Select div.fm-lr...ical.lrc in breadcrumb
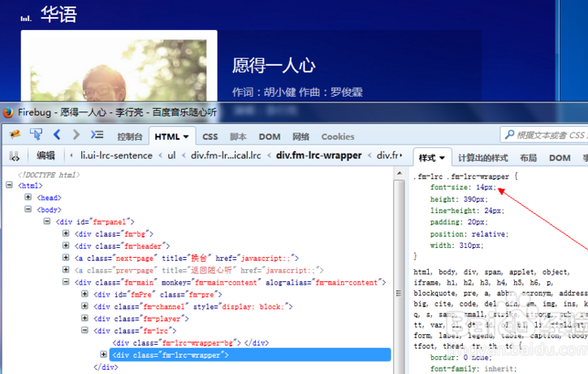 (x=226, y=155)
